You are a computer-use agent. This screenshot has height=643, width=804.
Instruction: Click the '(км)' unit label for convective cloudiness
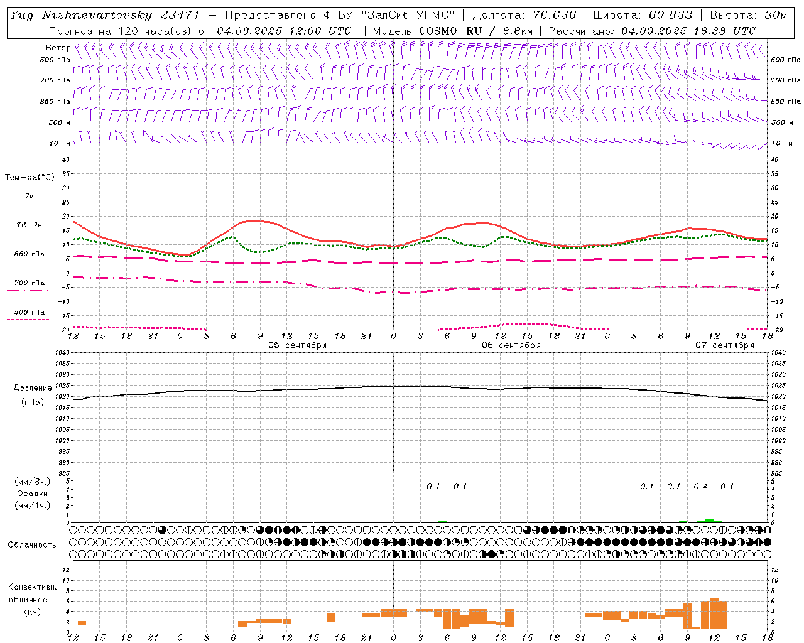[x=32, y=612]
